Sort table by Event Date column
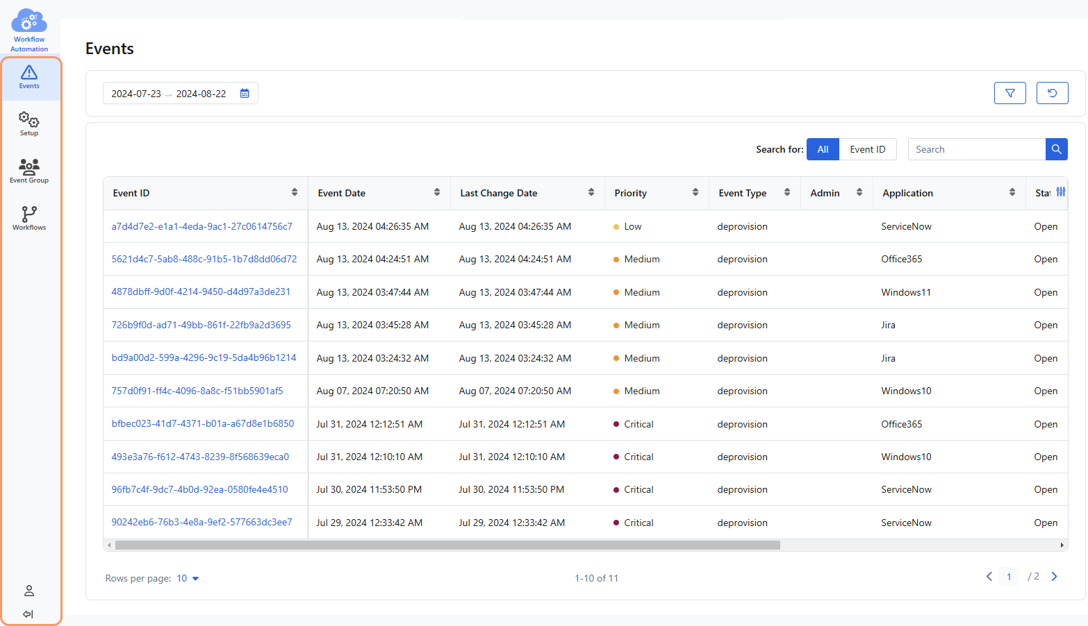This screenshot has height=626, width=1088. click(x=437, y=193)
